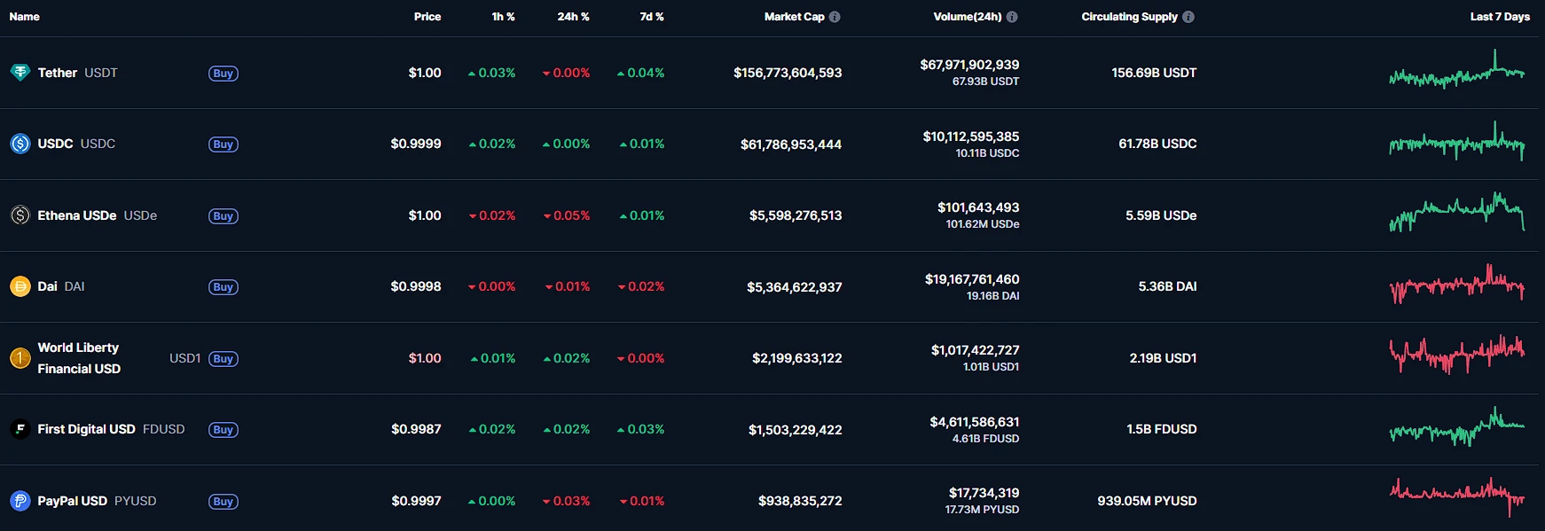Click the circulating supply 939.05M PYUSD
This screenshot has height=531, width=1545.
pyautogui.click(x=1147, y=501)
